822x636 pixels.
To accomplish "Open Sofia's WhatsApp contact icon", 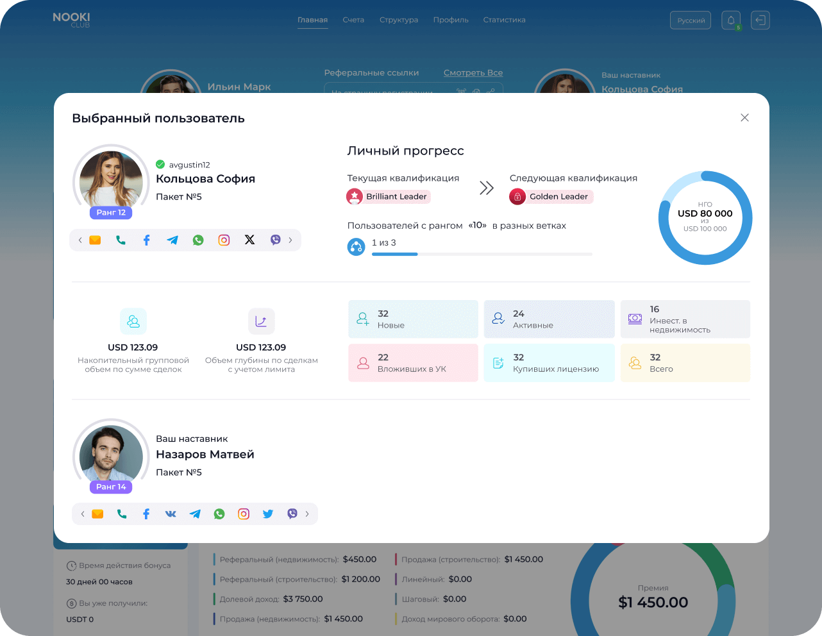I will point(198,240).
